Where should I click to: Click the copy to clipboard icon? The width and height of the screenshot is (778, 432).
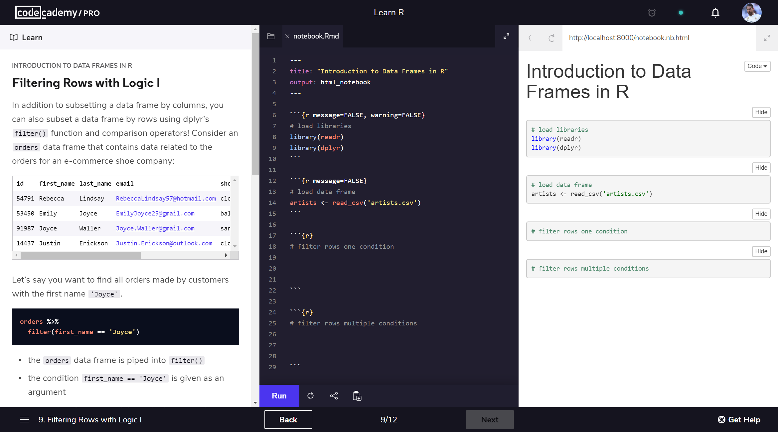pyautogui.click(x=357, y=396)
